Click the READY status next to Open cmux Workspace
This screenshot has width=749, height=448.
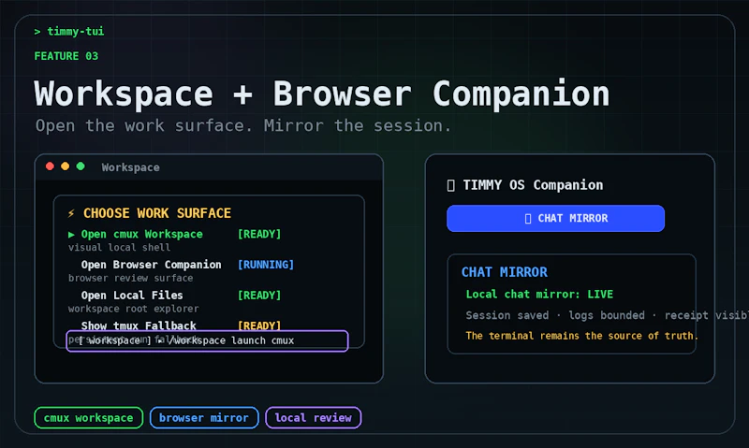tap(259, 234)
